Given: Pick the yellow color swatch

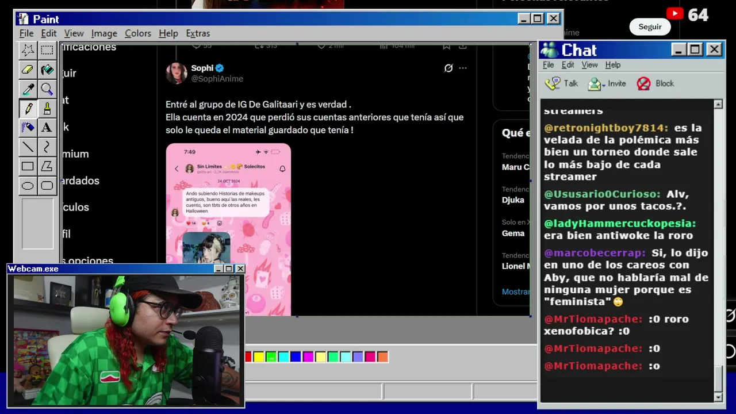Looking at the screenshot, I should [259, 357].
